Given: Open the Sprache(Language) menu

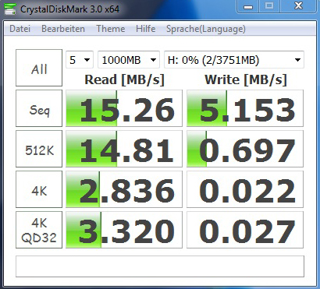Looking at the screenshot, I should coord(206,29).
